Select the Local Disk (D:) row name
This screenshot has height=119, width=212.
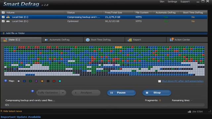pos(20,21)
